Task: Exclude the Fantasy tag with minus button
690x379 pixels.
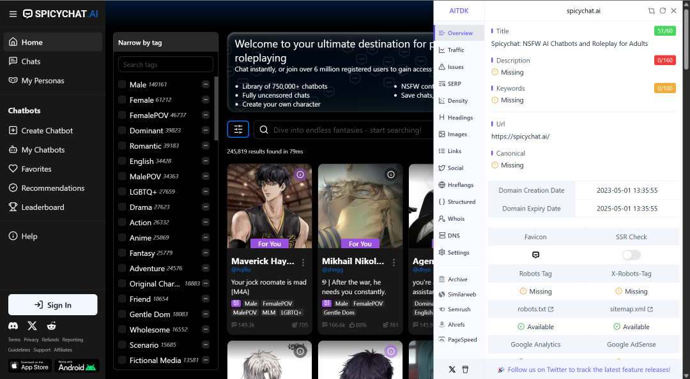Action: [x=206, y=253]
